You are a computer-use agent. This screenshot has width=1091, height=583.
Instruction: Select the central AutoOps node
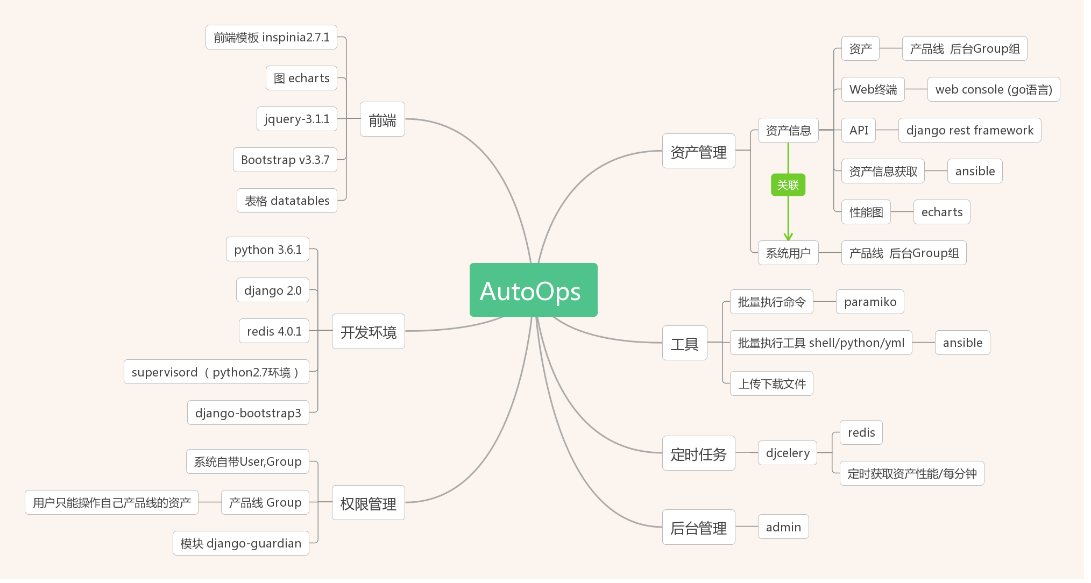click(x=533, y=290)
